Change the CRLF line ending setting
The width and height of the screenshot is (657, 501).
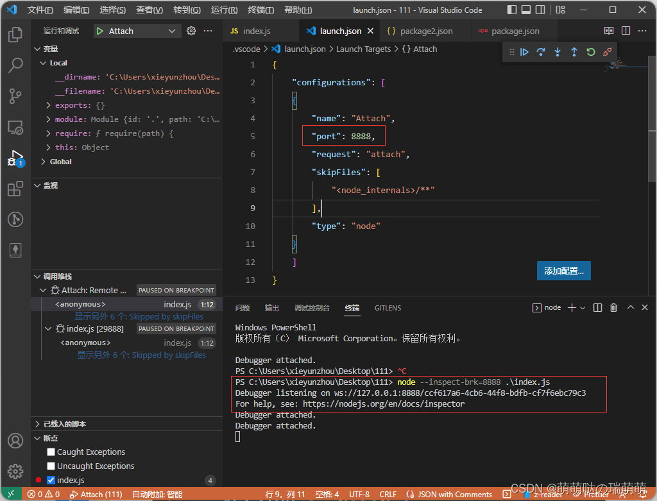tap(388, 495)
